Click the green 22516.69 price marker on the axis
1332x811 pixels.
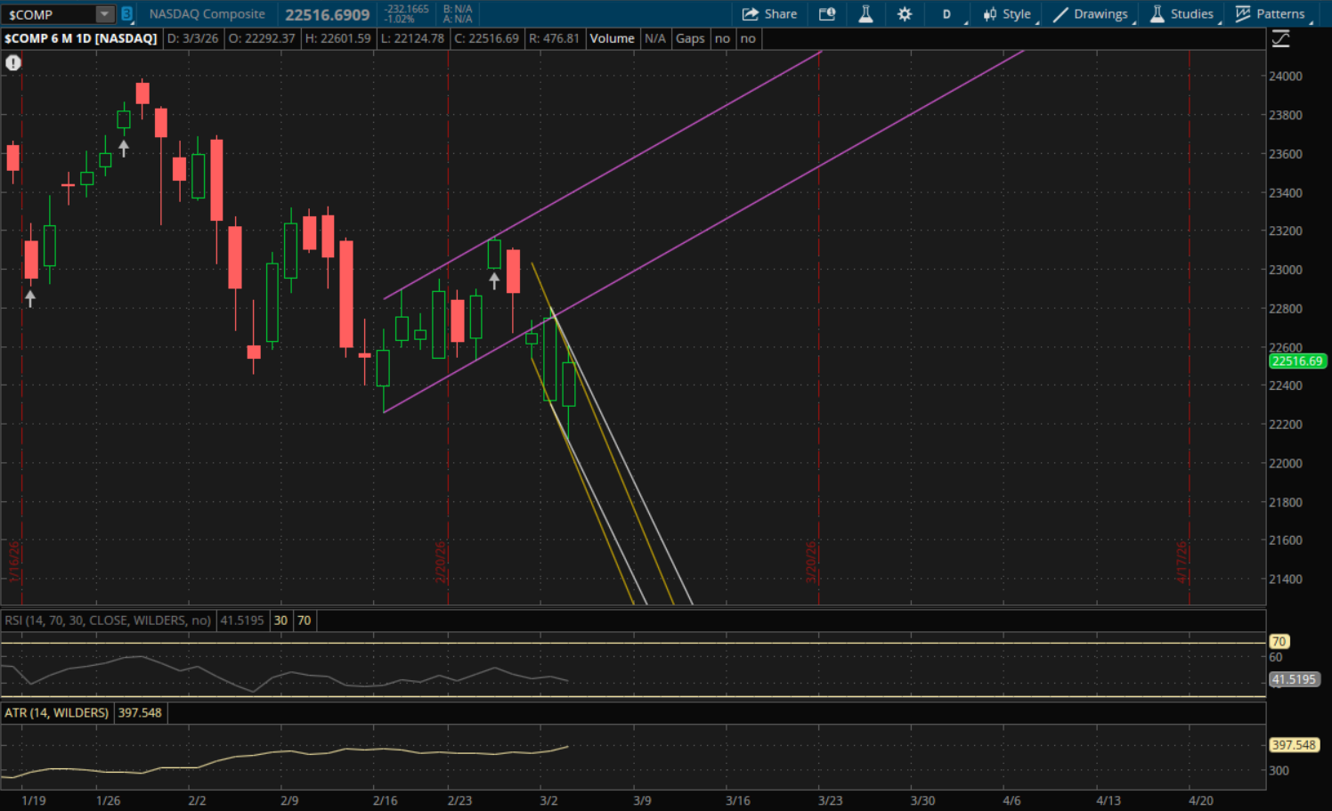[x=1296, y=361]
